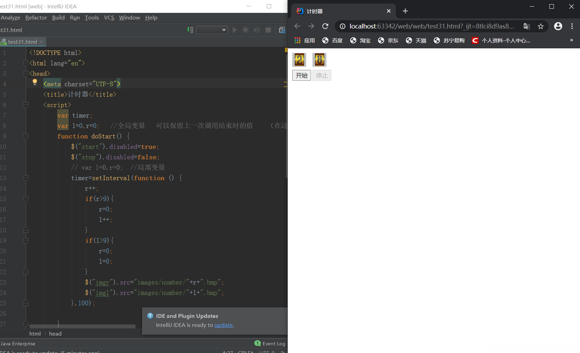580x353 pixels.
Task: Open the 京东 bookmark
Action: [388, 41]
